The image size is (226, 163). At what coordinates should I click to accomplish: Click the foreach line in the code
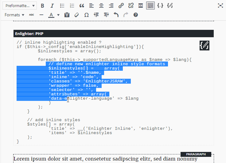(x=115, y=60)
